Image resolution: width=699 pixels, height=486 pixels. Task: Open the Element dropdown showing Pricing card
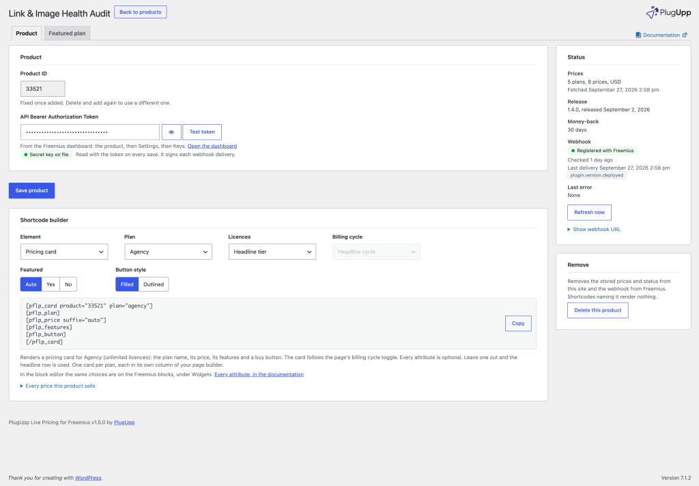point(64,252)
